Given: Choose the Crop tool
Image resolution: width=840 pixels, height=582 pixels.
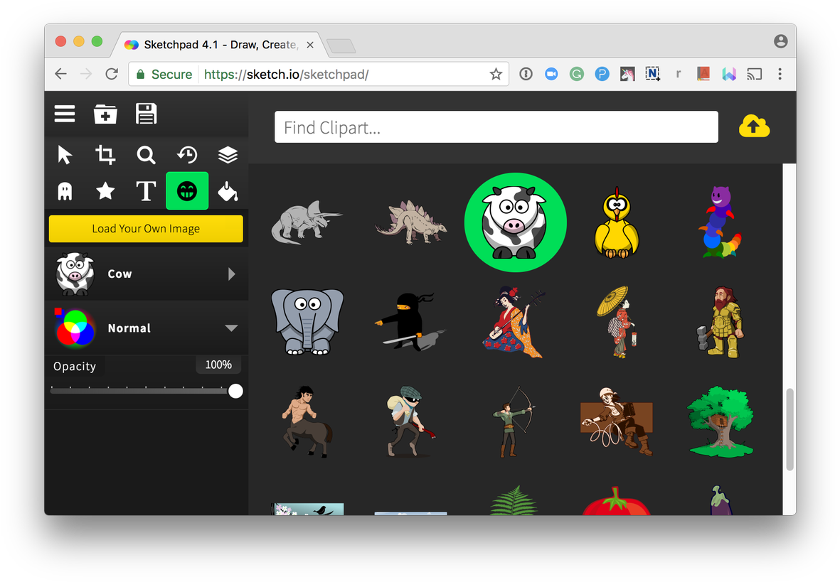Looking at the screenshot, I should click(x=105, y=155).
